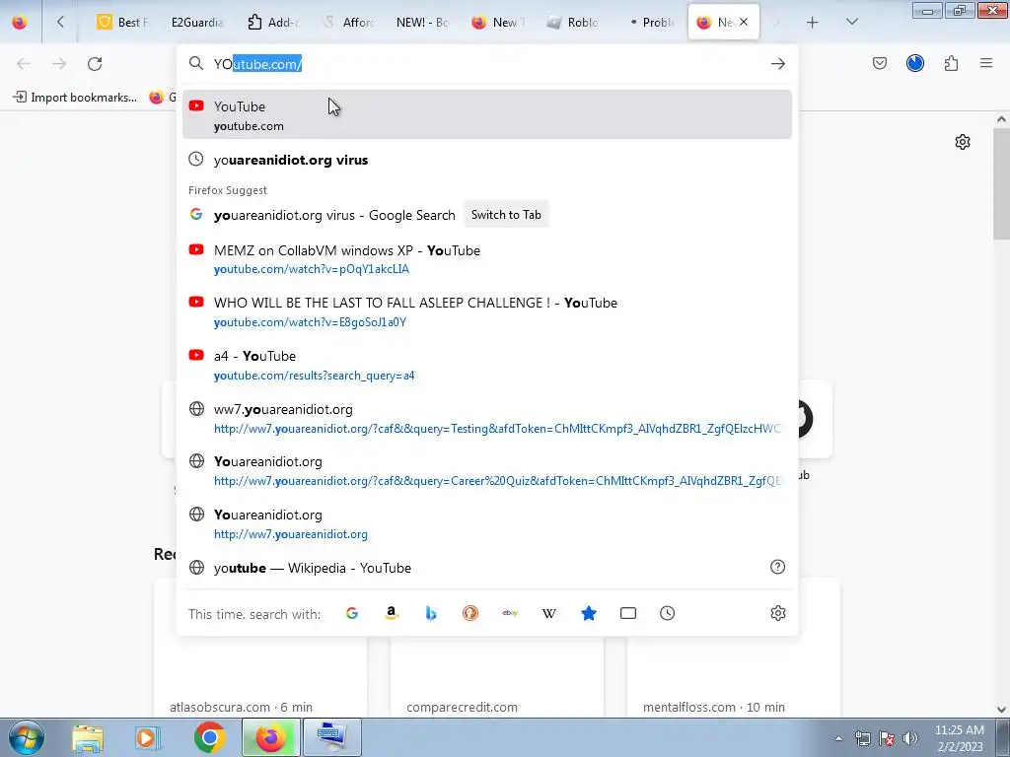Open Google Chrome from taskbar
This screenshot has width=1010, height=757.
(x=209, y=737)
